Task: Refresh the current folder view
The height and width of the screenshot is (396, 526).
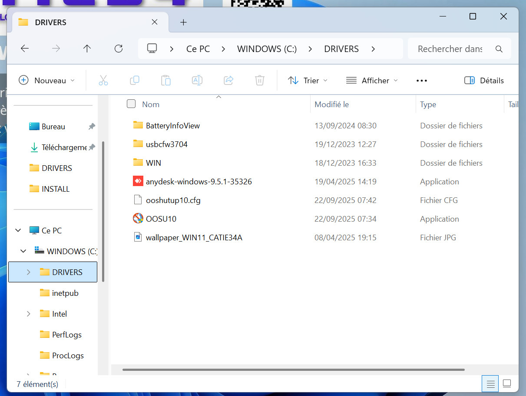Action: point(118,49)
